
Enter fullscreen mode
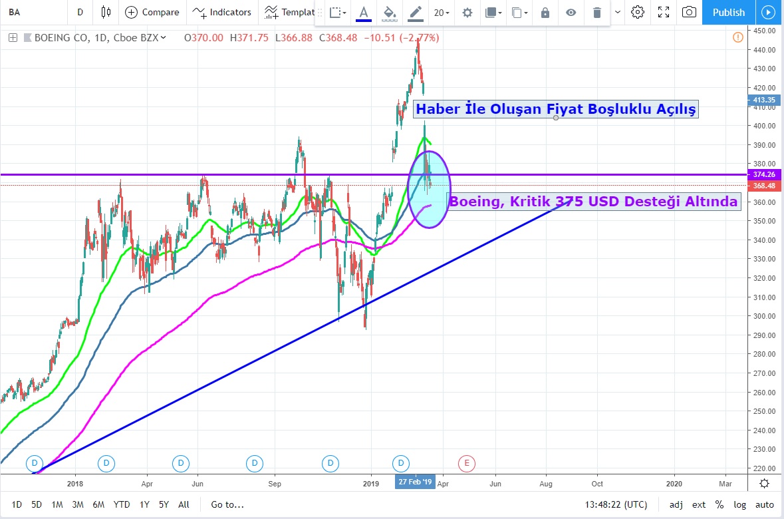click(x=664, y=12)
